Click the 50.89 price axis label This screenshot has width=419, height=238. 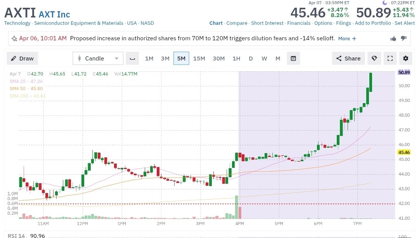click(404, 72)
